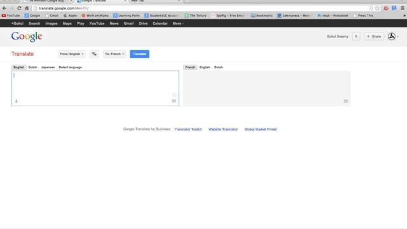Go to the browser home page icon
Viewport: 407px width, 229px height.
pos(27,8)
